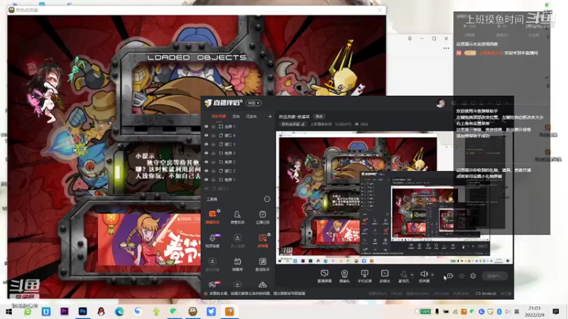Click the modify button beside the stream title
Image resolution: width=568 pixels, height=319 pixels.
319,116
